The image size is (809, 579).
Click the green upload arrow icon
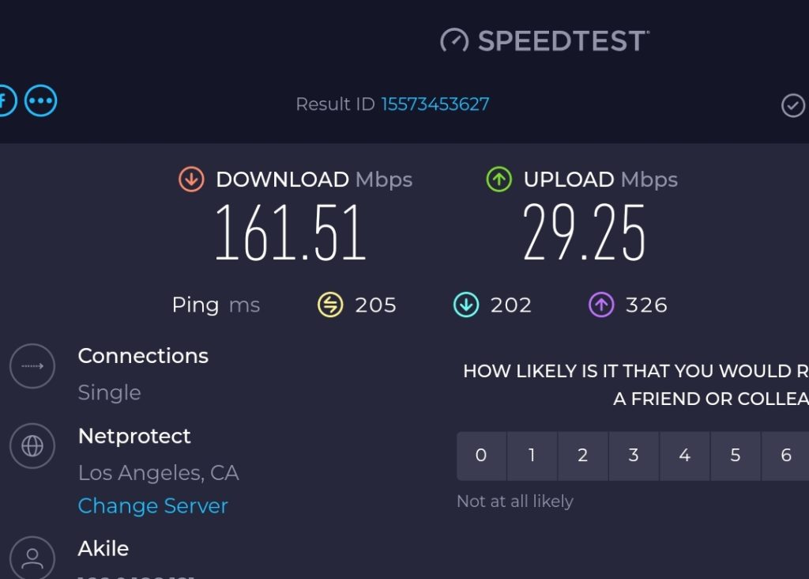499,180
